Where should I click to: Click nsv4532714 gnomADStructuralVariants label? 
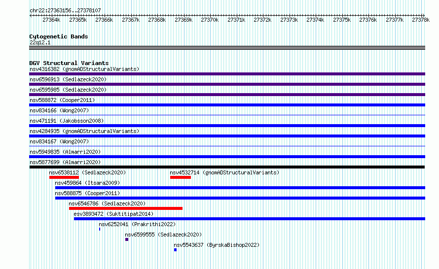click(x=224, y=172)
